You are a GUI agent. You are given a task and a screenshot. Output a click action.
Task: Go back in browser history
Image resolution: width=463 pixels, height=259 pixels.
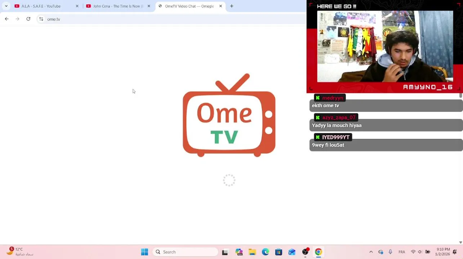[6, 19]
